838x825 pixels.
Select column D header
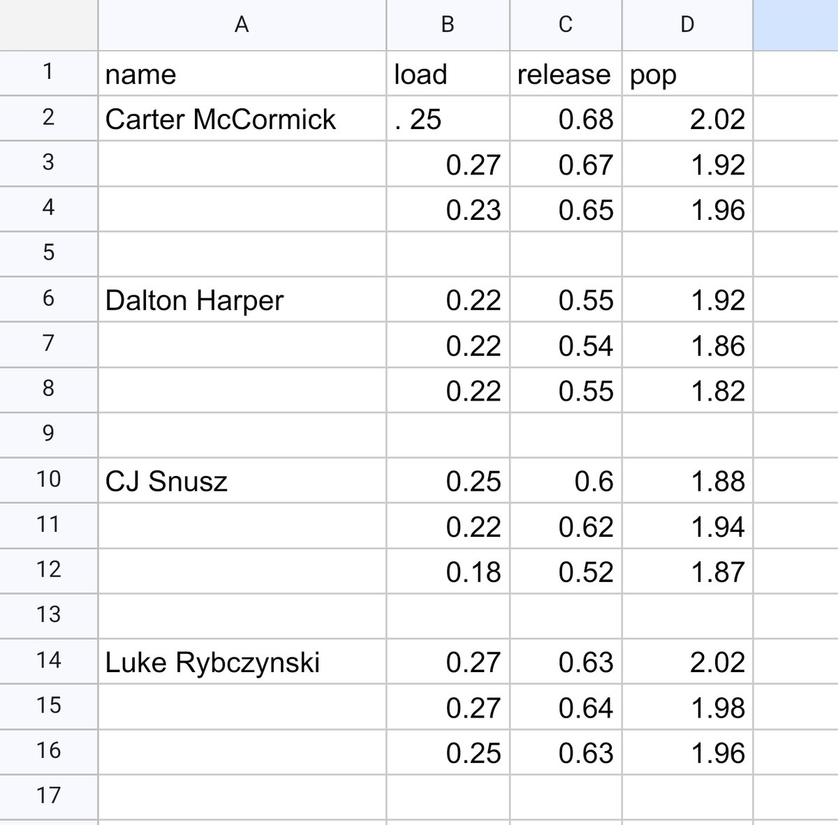point(687,25)
